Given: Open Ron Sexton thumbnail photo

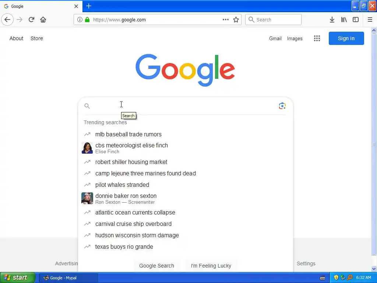Looking at the screenshot, I should tap(87, 198).
